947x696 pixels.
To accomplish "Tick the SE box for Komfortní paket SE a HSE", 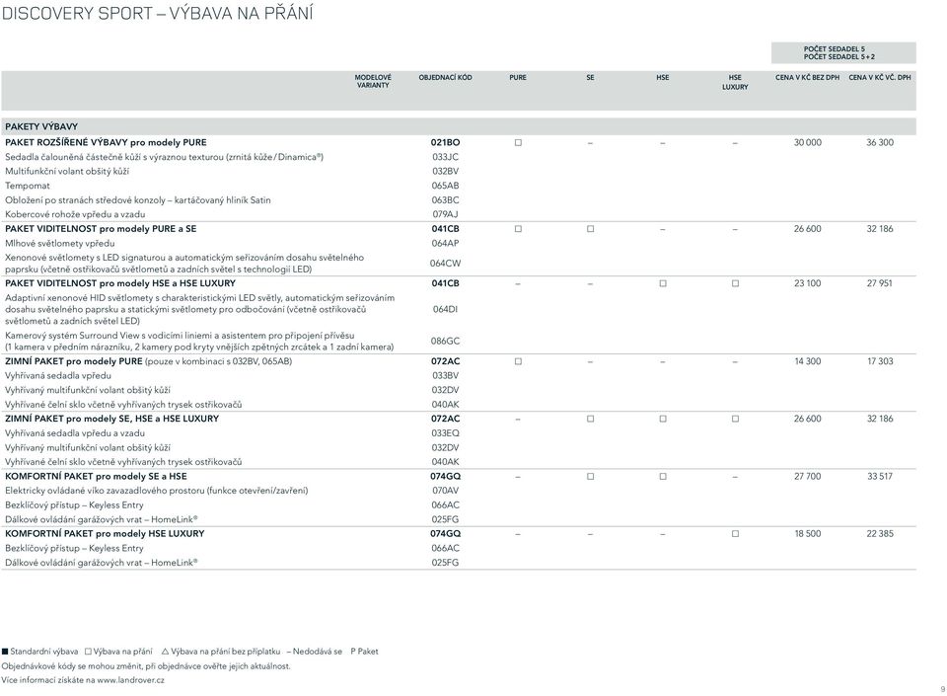I will [x=590, y=476].
